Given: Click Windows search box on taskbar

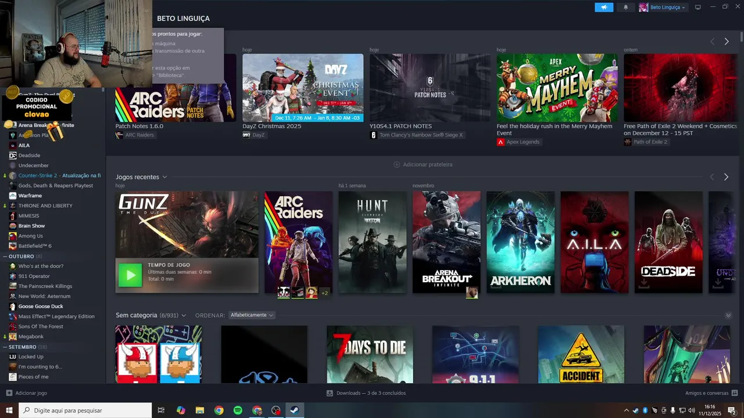Looking at the screenshot, I should tap(85, 410).
